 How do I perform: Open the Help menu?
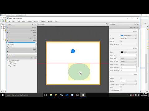tap(56, 21)
